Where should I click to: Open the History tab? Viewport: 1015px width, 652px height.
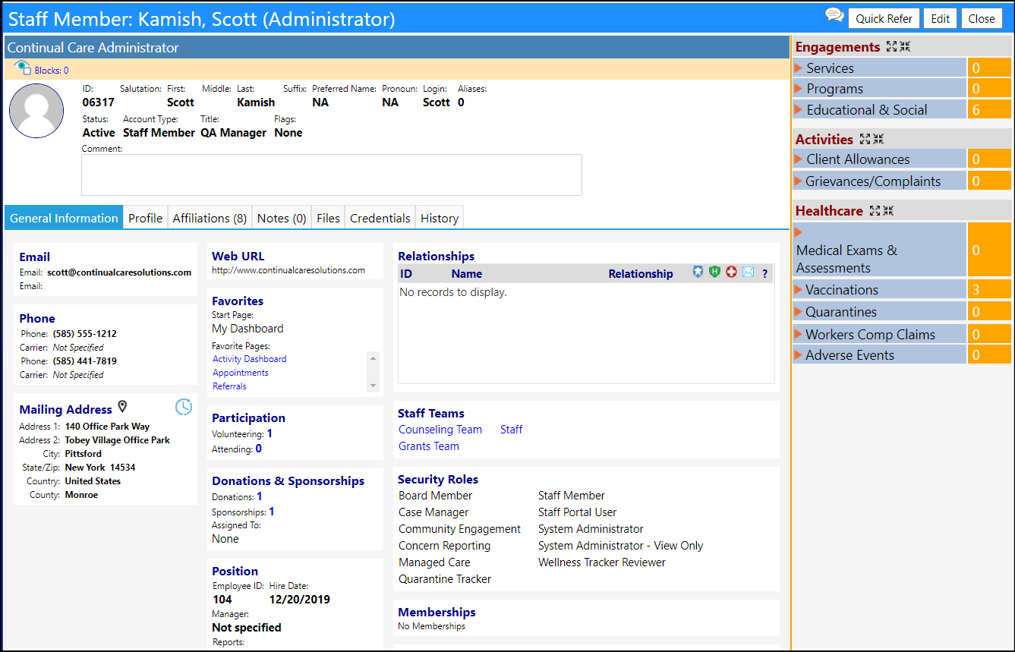[x=440, y=218]
